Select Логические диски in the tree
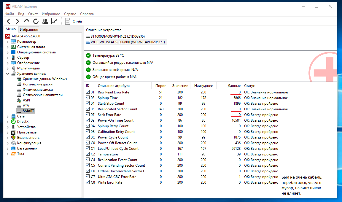 [37, 84]
